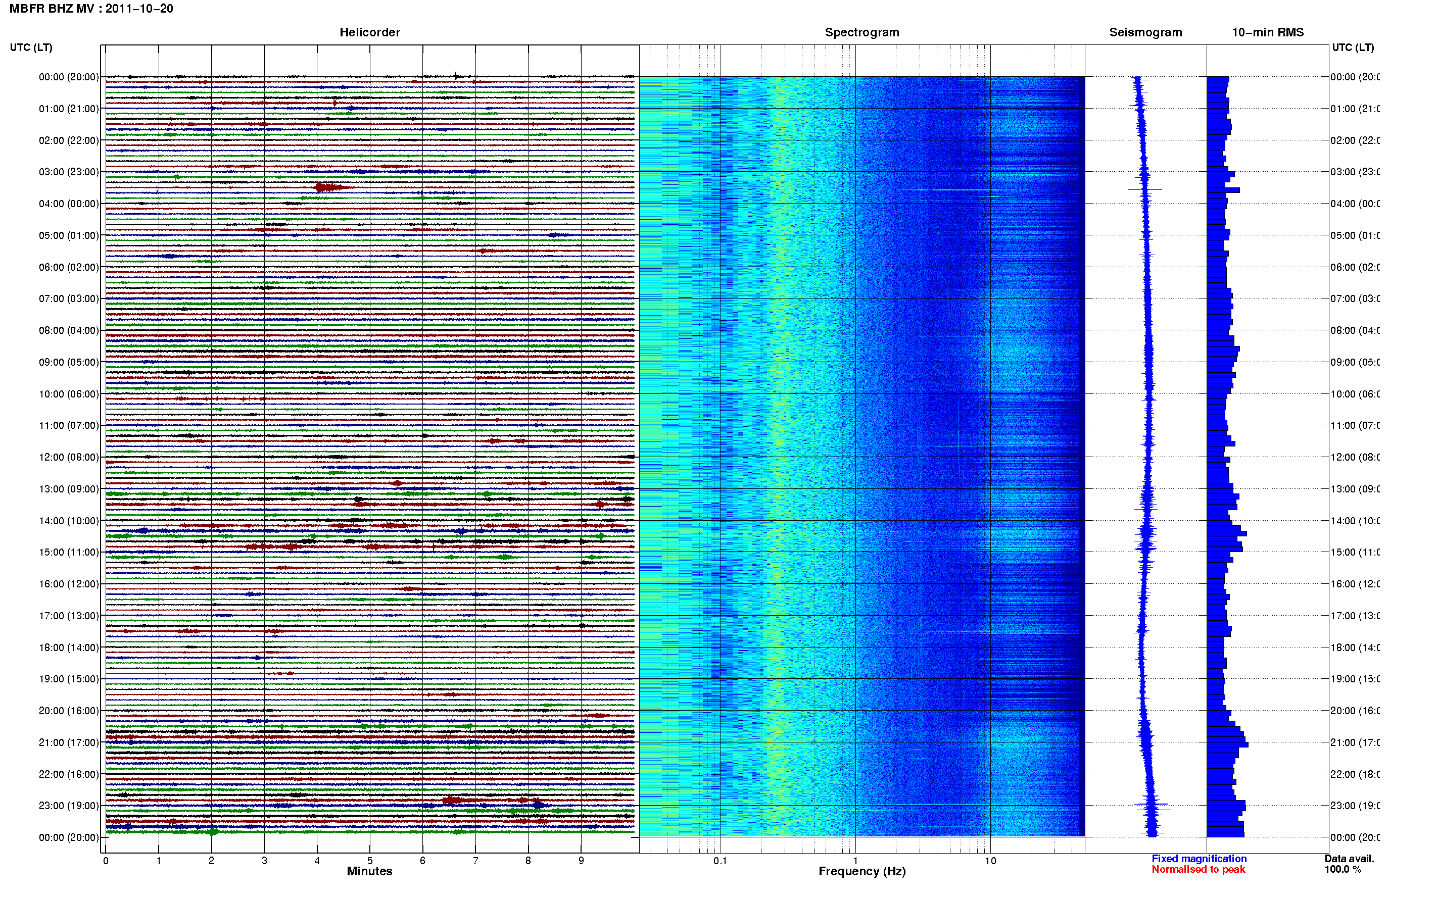Click the "10-min RMS" panel heading
This screenshot has width=1437, height=898.
coord(1267,32)
